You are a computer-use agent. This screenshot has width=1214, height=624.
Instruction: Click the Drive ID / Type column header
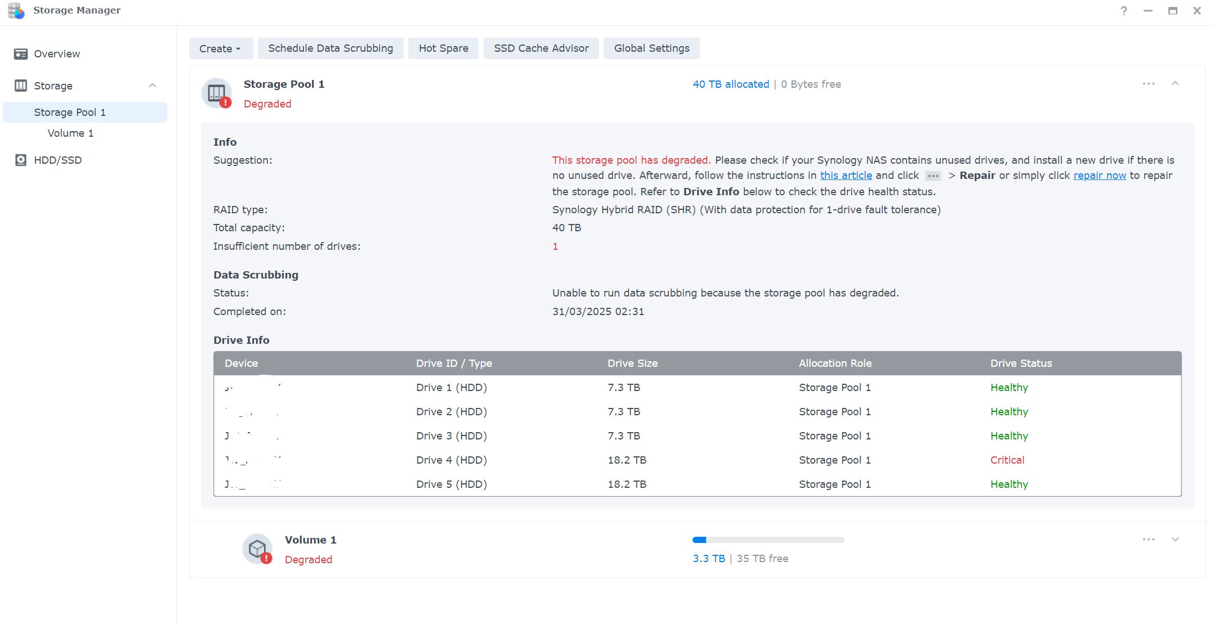pyautogui.click(x=454, y=363)
